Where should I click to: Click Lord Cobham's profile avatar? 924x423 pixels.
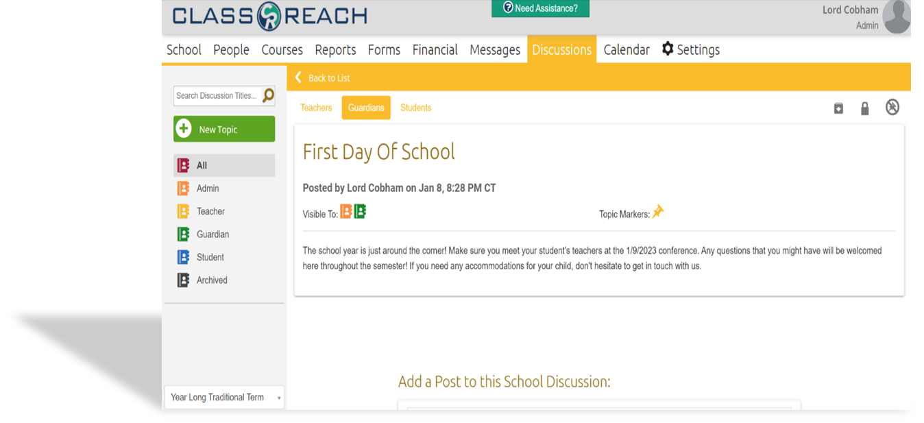pyautogui.click(x=897, y=16)
